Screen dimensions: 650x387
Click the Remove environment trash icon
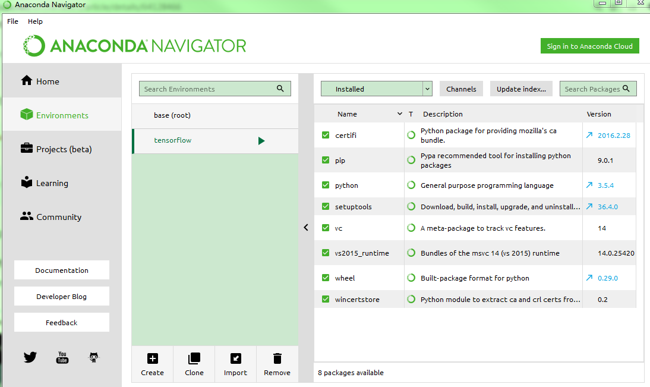[x=277, y=358]
